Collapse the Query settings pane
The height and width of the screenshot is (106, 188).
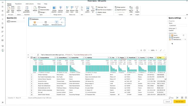[185, 18]
